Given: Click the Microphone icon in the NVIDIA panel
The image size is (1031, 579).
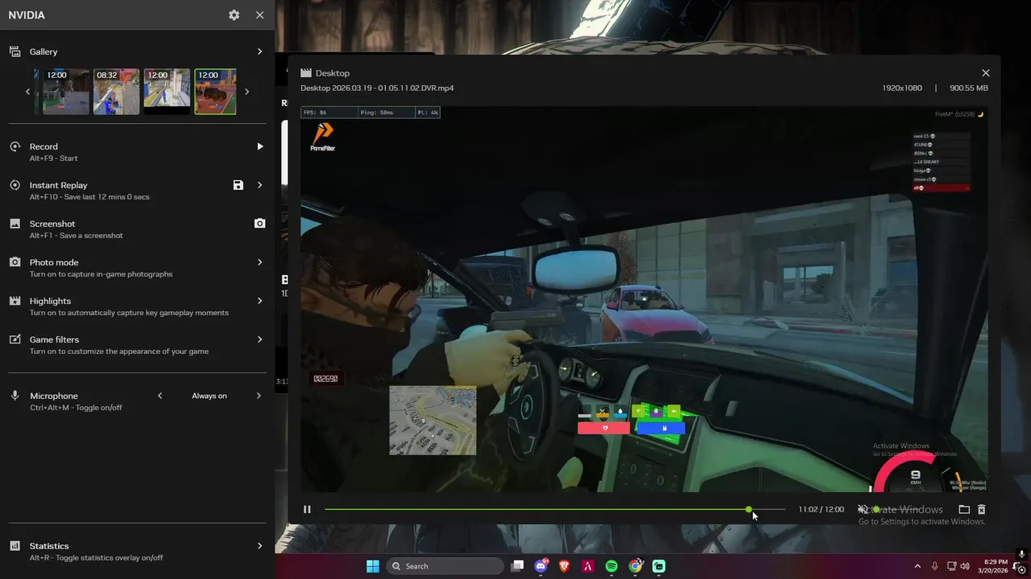Looking at the screenshot, I should click(x=14, y=396).
